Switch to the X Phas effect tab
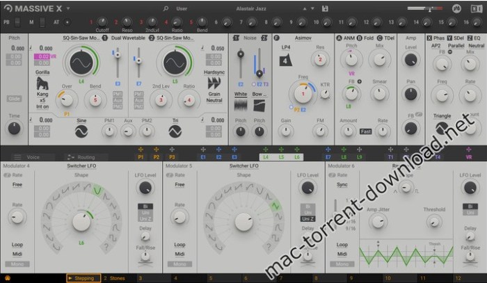 click(436, 38)
